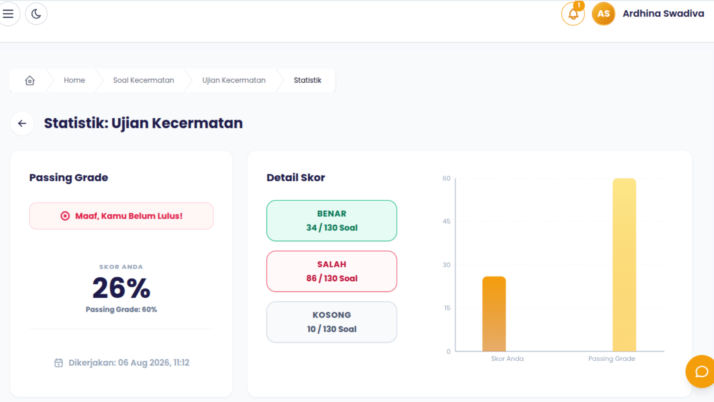Open the chat support bubble
This screenshot has width=714, height=402.
(x=701, y=371)
